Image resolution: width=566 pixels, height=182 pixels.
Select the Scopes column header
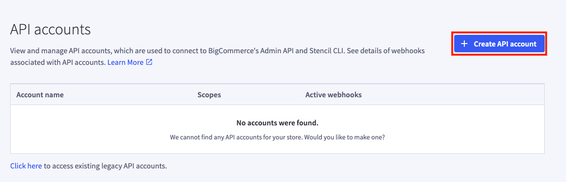tap(209, 94)
